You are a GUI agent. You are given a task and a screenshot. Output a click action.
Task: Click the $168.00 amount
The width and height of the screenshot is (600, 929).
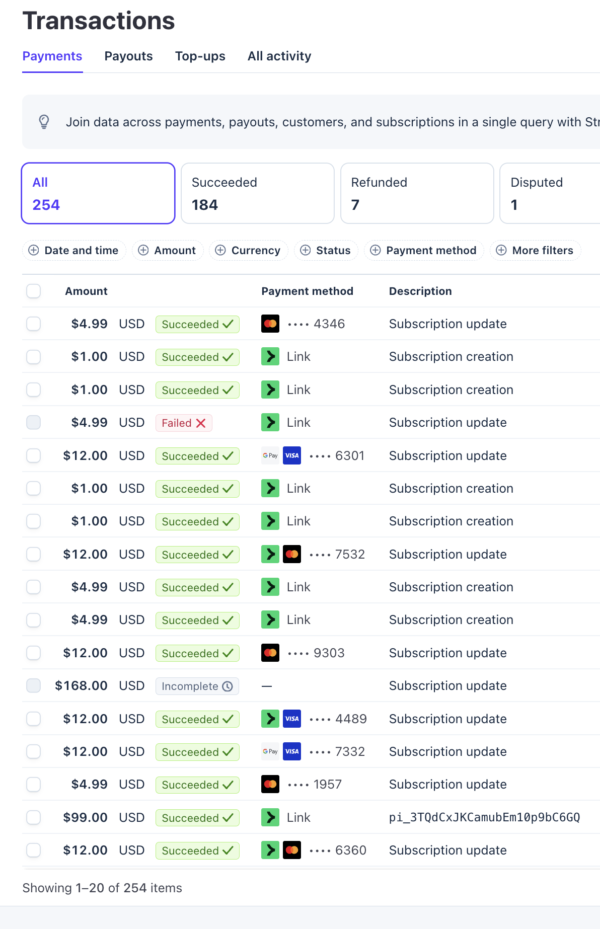[81, 685]
